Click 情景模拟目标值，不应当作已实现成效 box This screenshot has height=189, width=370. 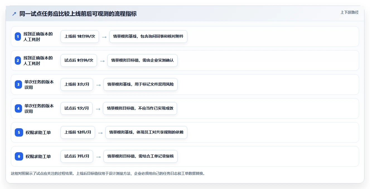click(x=140, y=108)
